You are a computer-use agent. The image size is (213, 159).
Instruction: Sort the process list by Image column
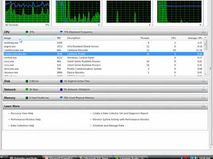[30, 38]
